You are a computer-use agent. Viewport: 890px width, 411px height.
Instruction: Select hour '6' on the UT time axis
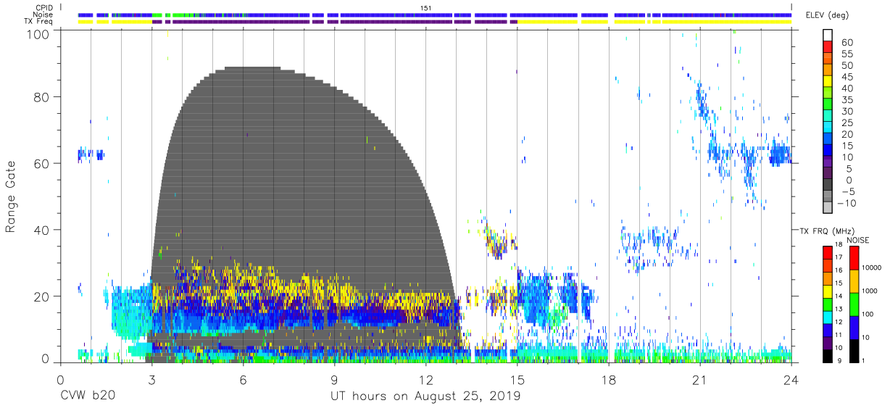(243, 380)
